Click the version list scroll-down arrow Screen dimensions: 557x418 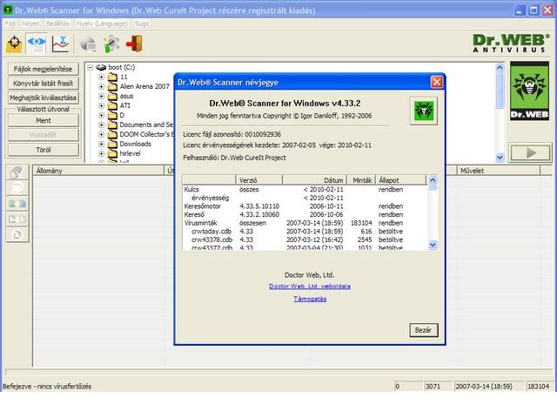point(433,245)
